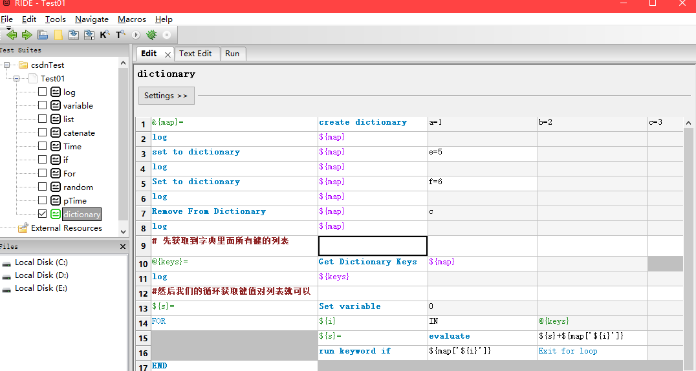The height and width of the screenshot is (371, 696).
Task: Click 'Remove From Dictionary' keyword cell
Action: tap(234, 213)
